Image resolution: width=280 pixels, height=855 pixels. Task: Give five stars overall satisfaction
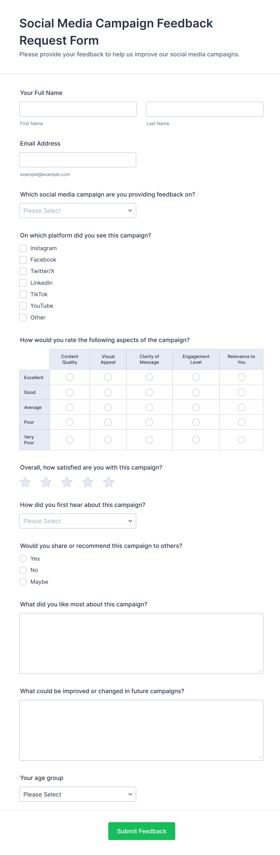point(108,482)
